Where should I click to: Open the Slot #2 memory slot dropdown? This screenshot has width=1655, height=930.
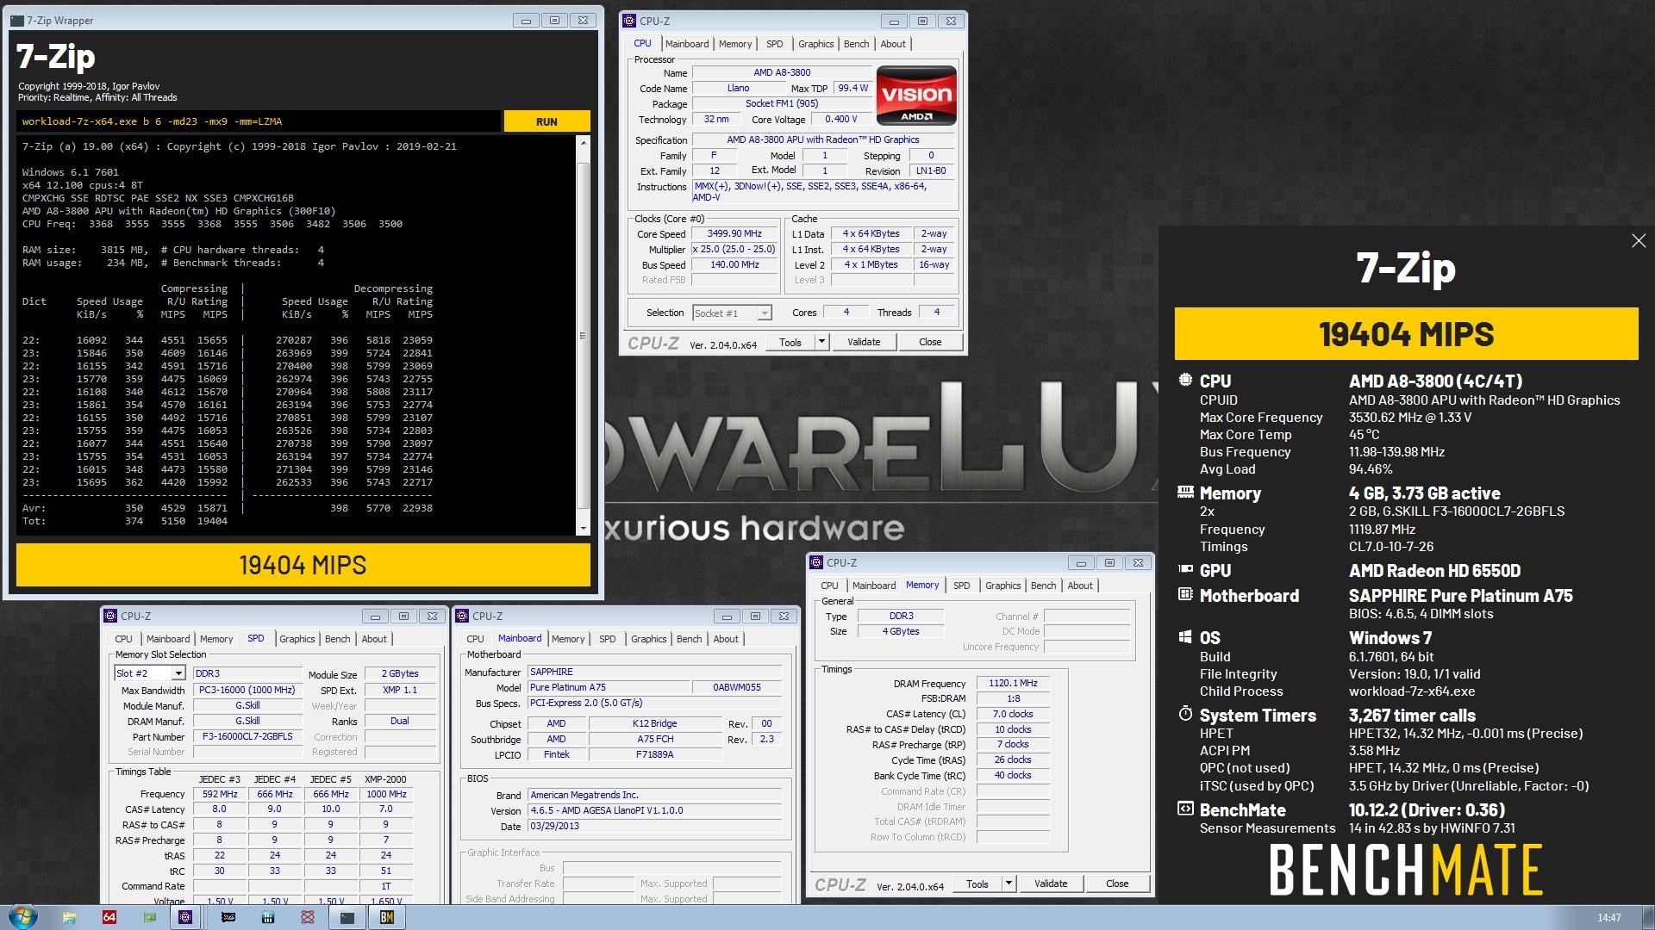coord(178,673)
